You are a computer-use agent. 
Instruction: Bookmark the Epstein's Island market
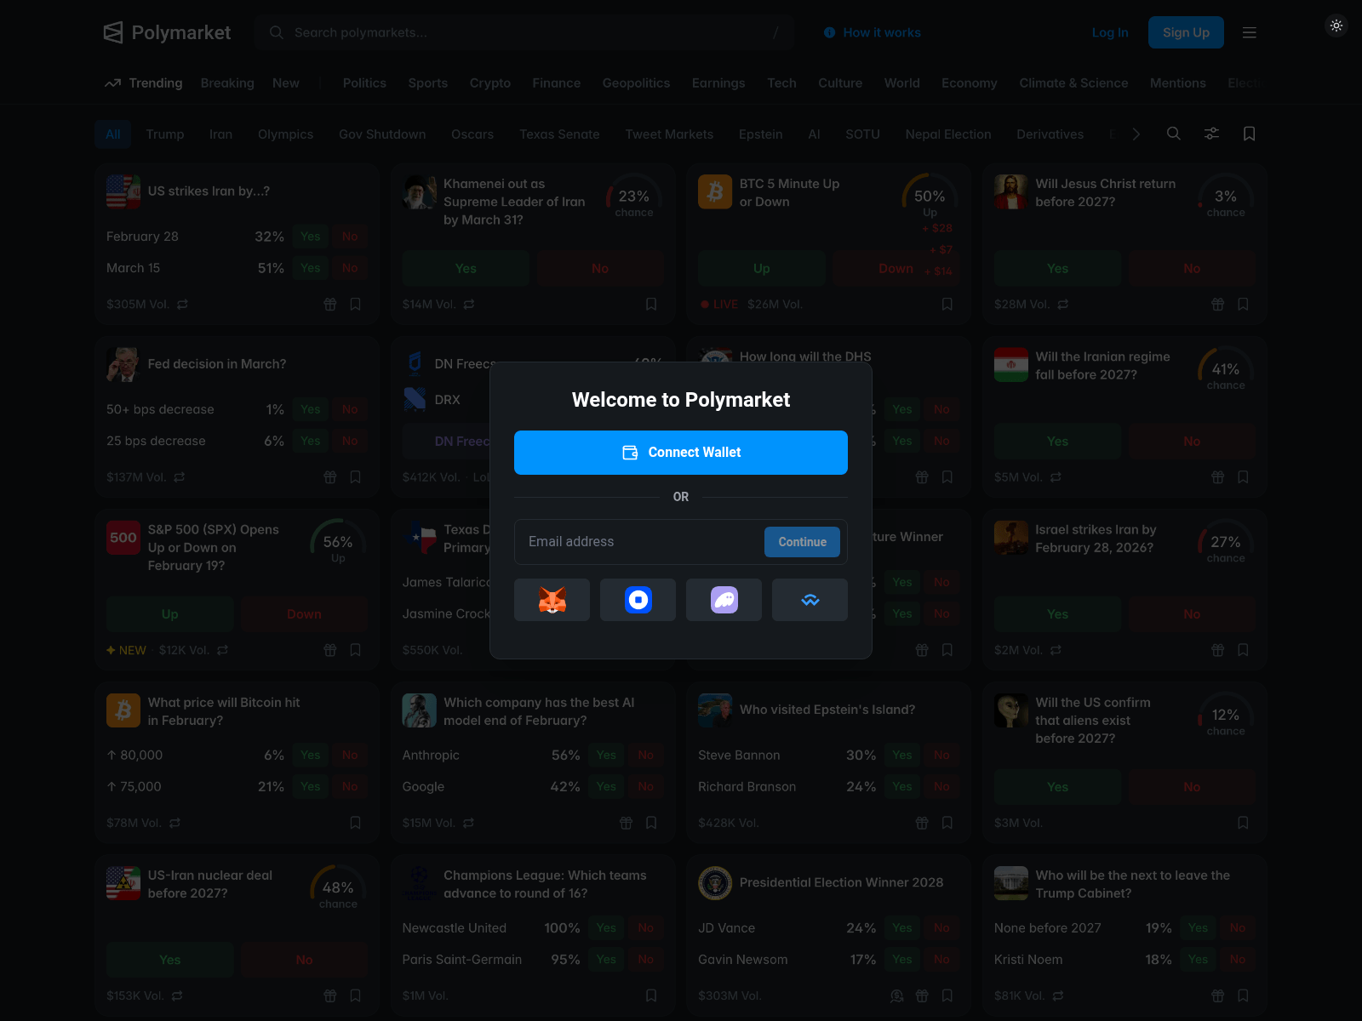pos(947,822)
